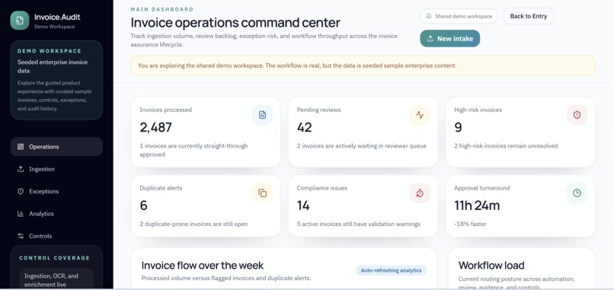
Task: Click the Controls sliders icon in sidebar
Action: 21,236
